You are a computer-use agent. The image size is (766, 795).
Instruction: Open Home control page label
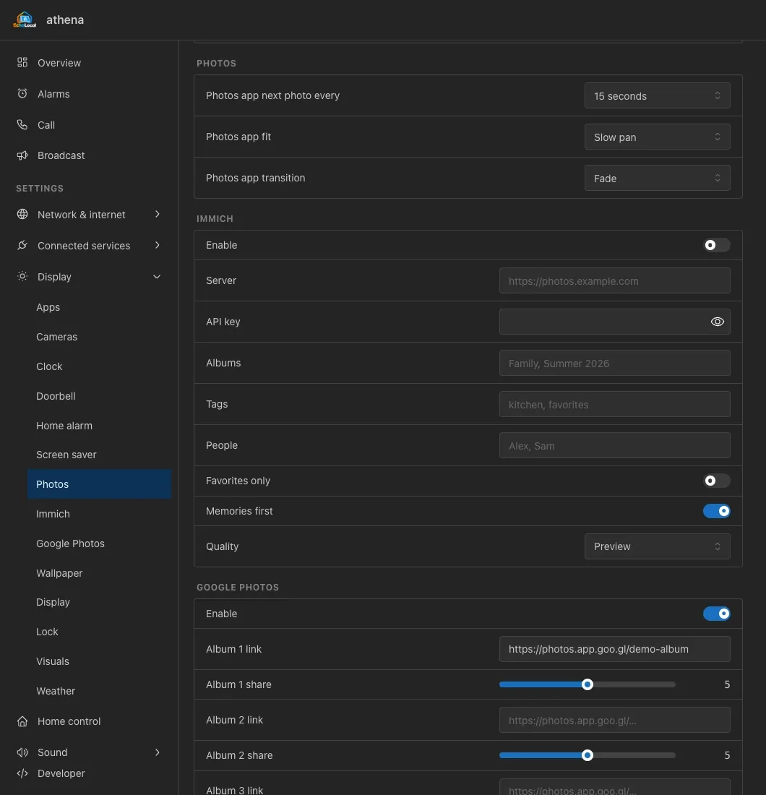(69, 721)
